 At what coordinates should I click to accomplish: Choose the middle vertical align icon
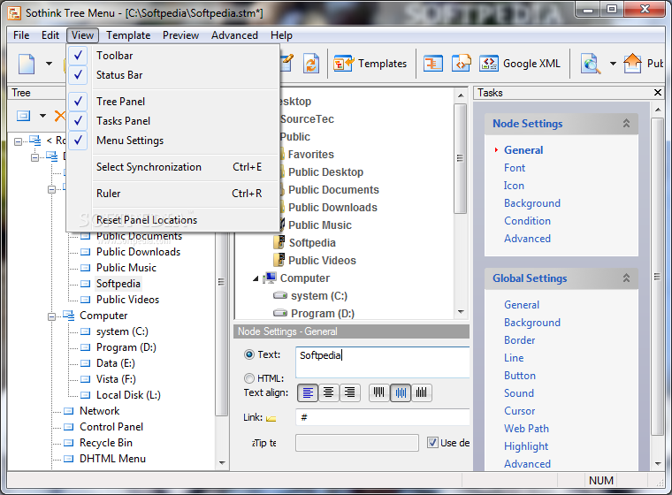click(x=401, y=392)
